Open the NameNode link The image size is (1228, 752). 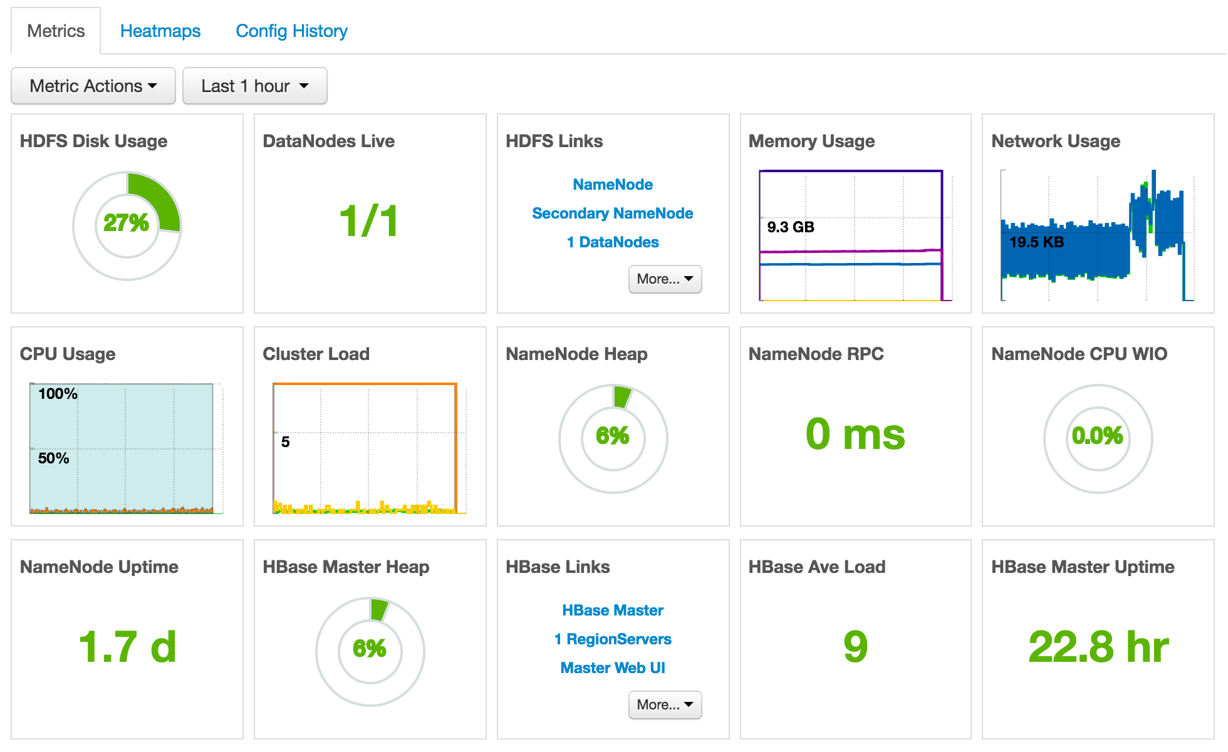tap(612, 185)
